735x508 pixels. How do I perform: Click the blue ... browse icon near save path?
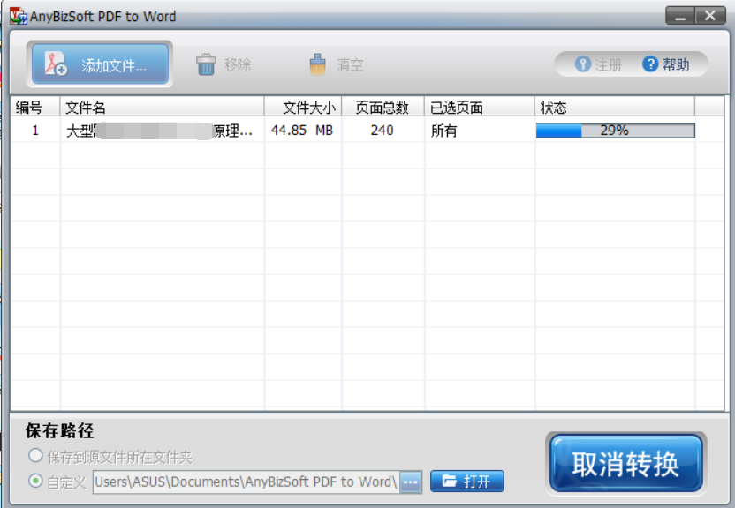pos(409,481)
